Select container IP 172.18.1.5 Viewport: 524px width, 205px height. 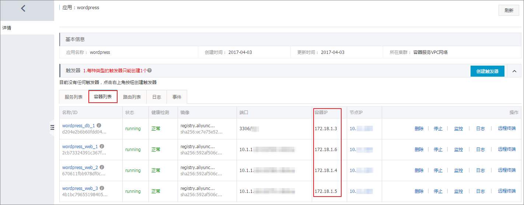326,191
